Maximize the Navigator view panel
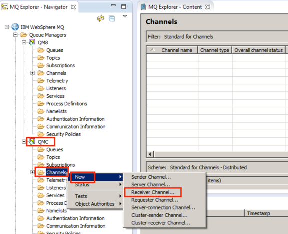Viewport: 288px width, 234px height. [x=124, y=7]
